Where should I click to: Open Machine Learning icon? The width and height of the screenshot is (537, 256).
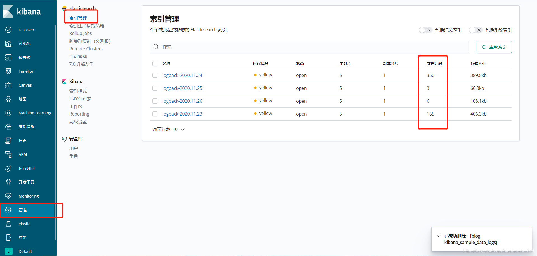[8, 113]
